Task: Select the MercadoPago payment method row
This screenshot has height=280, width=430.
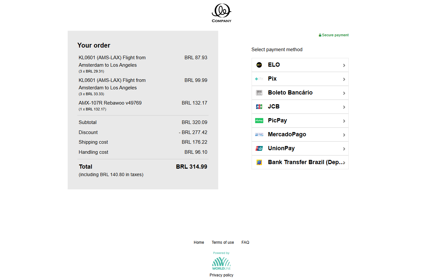Action: pyautogui.click(x=300, y=134)
